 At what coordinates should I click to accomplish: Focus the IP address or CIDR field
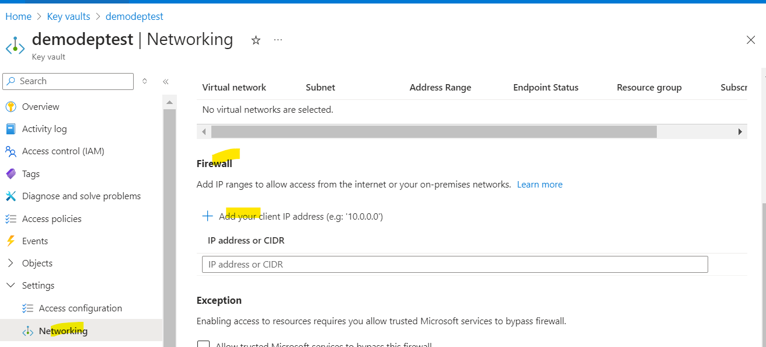455,265
